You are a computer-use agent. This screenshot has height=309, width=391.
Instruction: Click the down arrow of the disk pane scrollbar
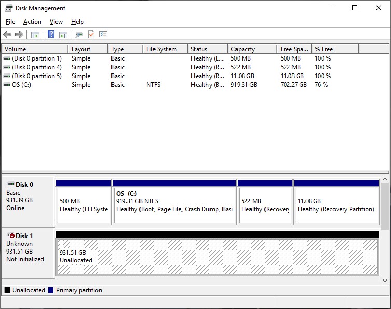[x=385, y=281]
